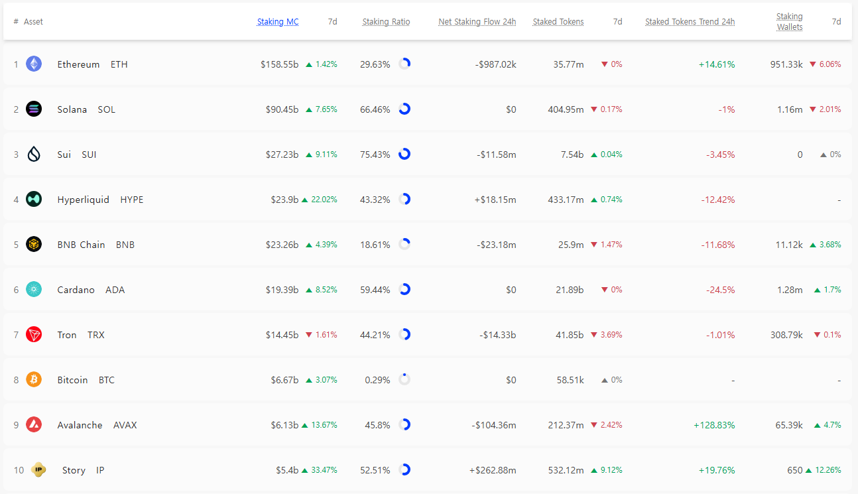This screenshot has width=858, height=494.
Task: Click the -$23.18m net staking flow
Action: coord(497,245)
